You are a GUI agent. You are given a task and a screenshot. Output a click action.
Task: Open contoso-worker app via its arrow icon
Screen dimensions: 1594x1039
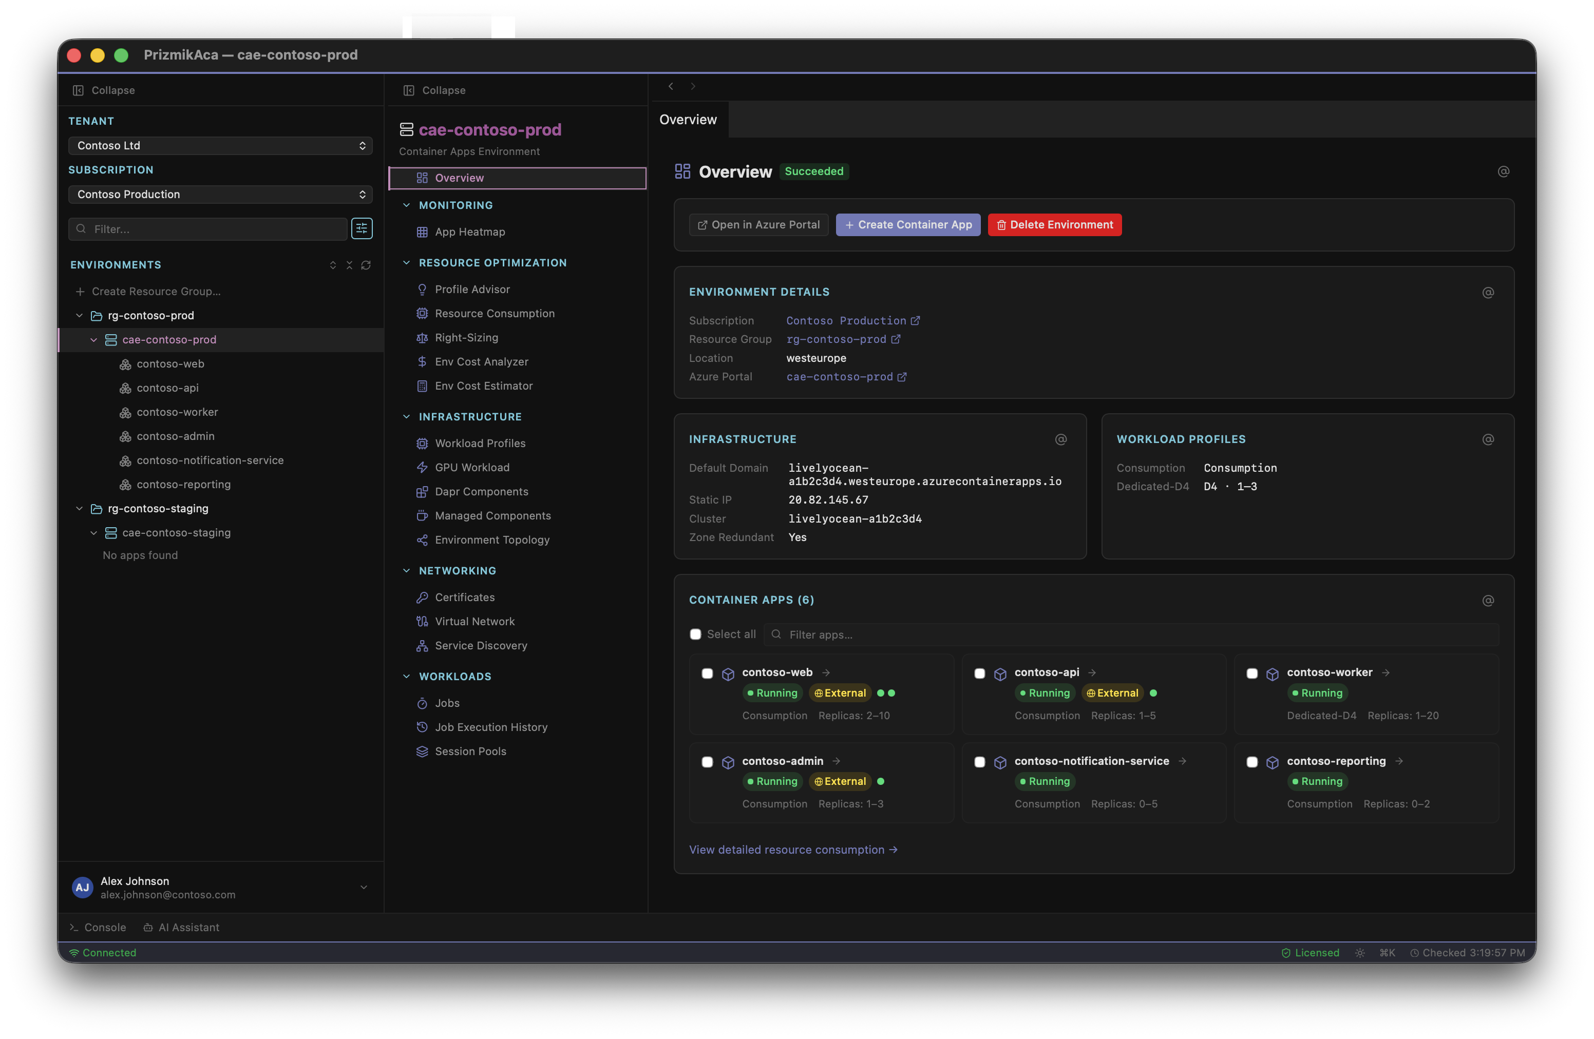coord(1386,673)
